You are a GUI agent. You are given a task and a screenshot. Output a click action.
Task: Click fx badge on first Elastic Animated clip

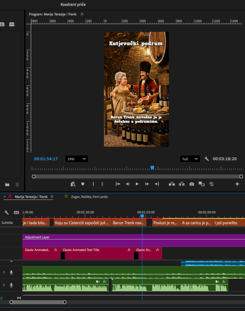click(x=56, y=250)
